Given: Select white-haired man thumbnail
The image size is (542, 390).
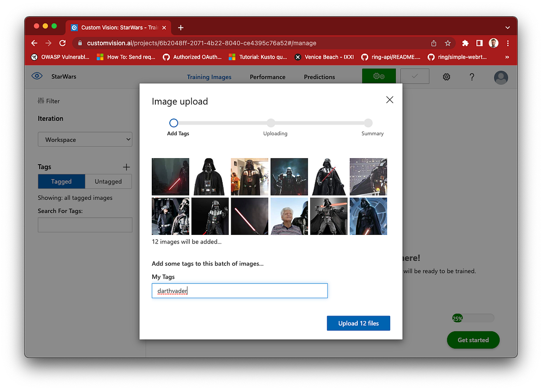Looking at the screenshot, I should point(289,216).
